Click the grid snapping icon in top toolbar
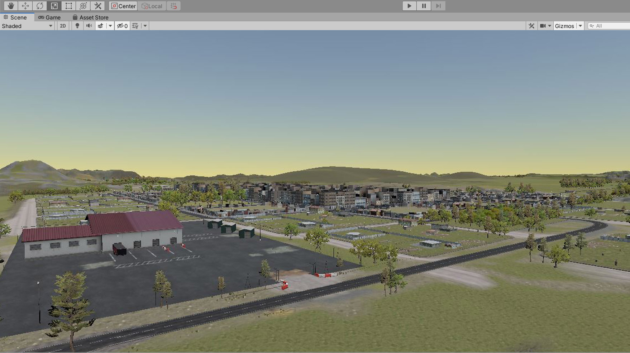The image size is (630, 353). [173, 6]
